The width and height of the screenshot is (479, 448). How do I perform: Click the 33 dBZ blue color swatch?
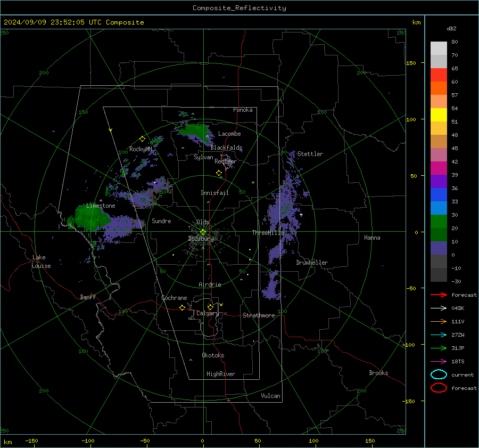[x=439, y=208]
